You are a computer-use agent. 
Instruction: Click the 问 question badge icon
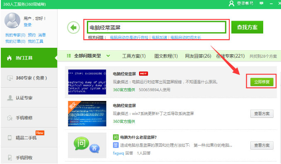point(115,137)
